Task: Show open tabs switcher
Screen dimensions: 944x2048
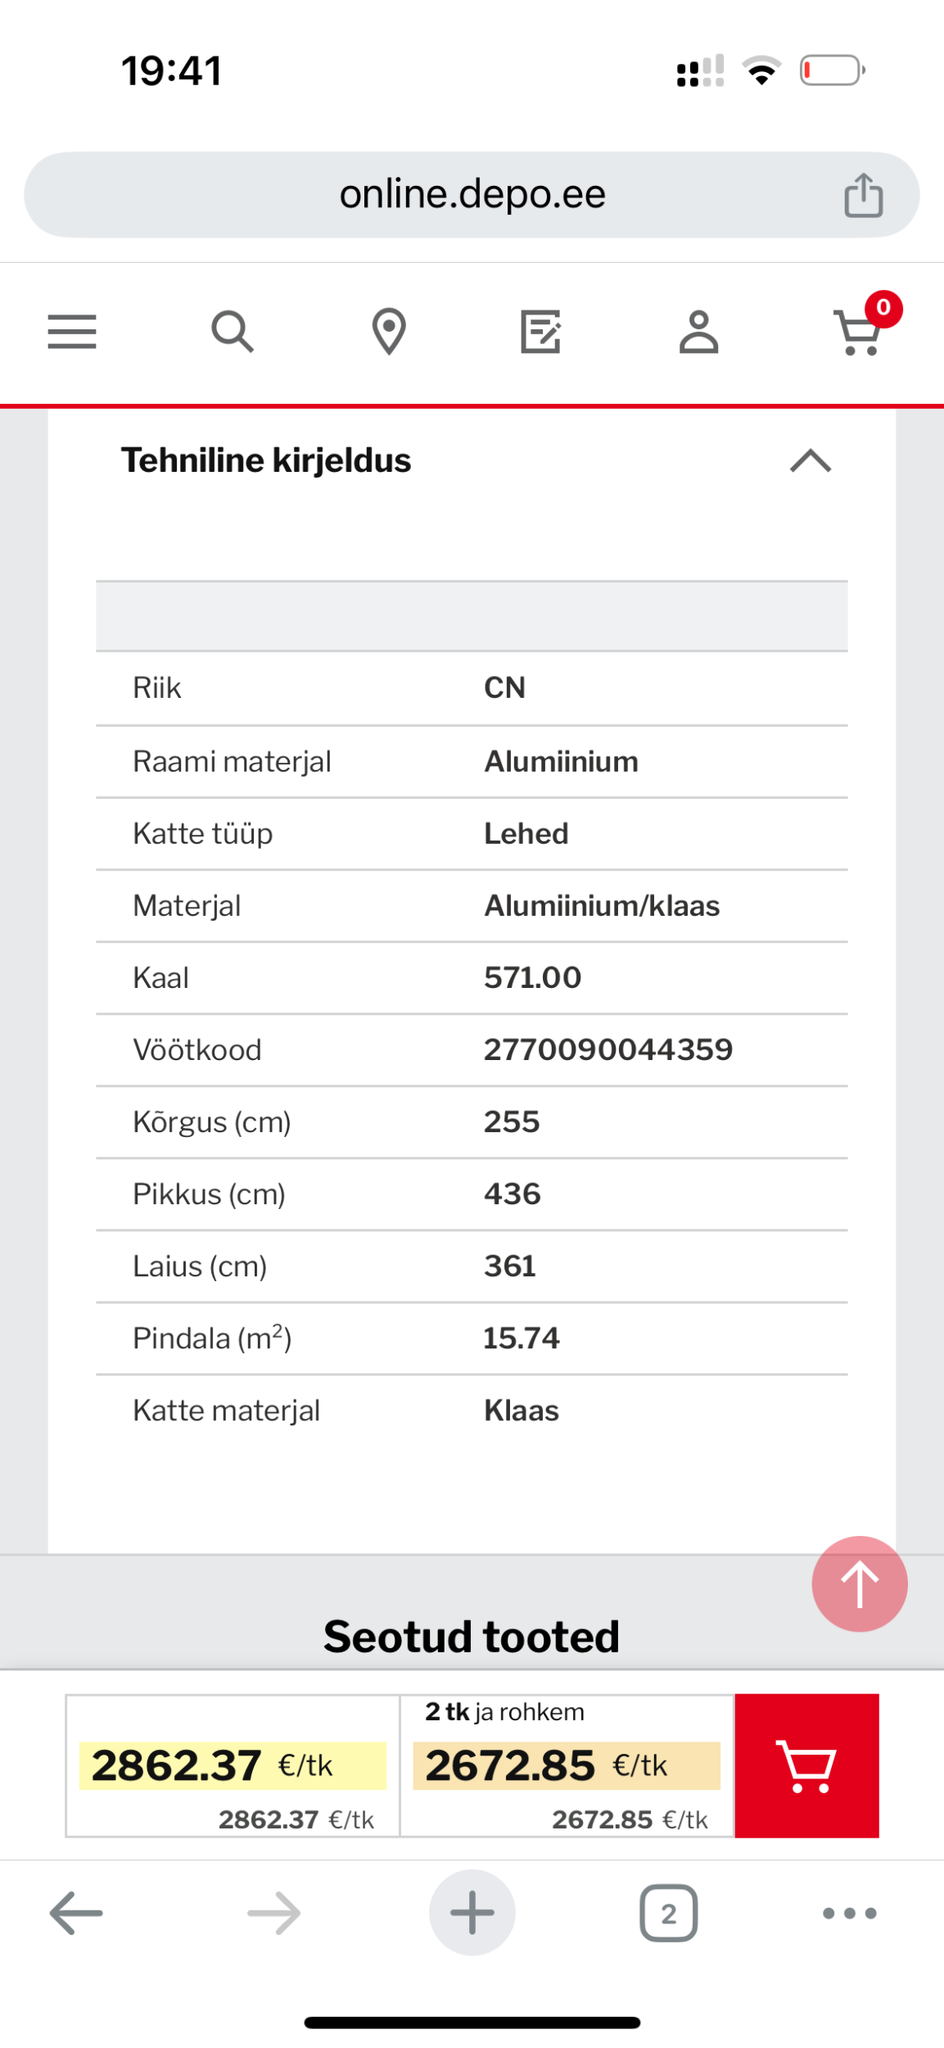Action: pos(668,1913)
